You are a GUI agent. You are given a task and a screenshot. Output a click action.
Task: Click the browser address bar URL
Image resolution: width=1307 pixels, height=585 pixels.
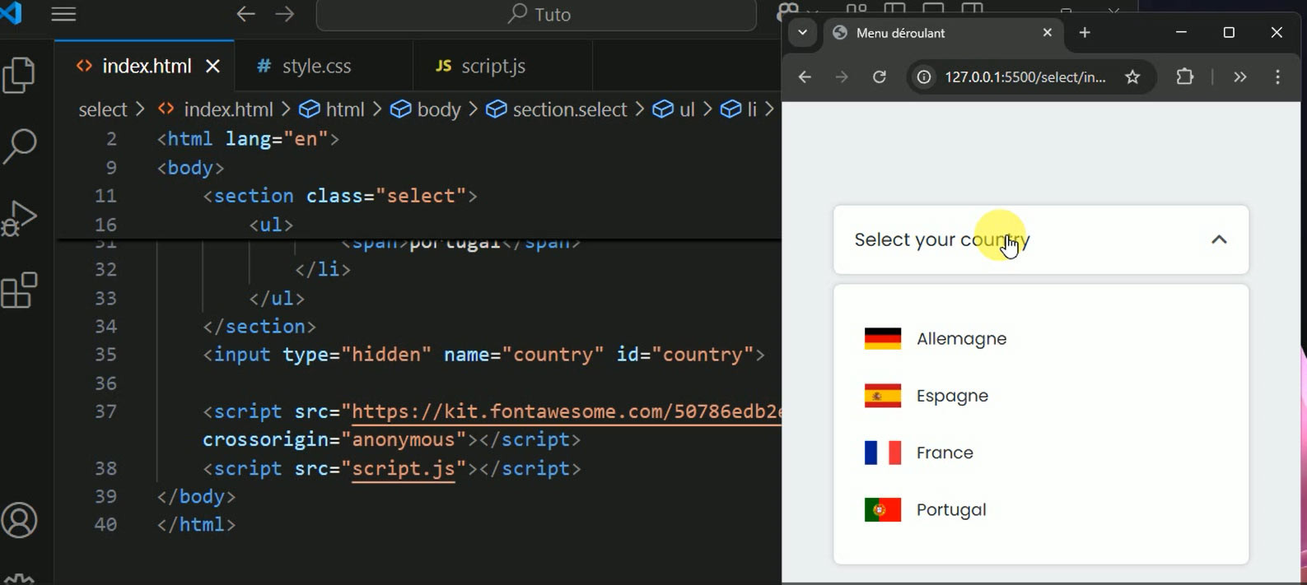pos(1025,77)
